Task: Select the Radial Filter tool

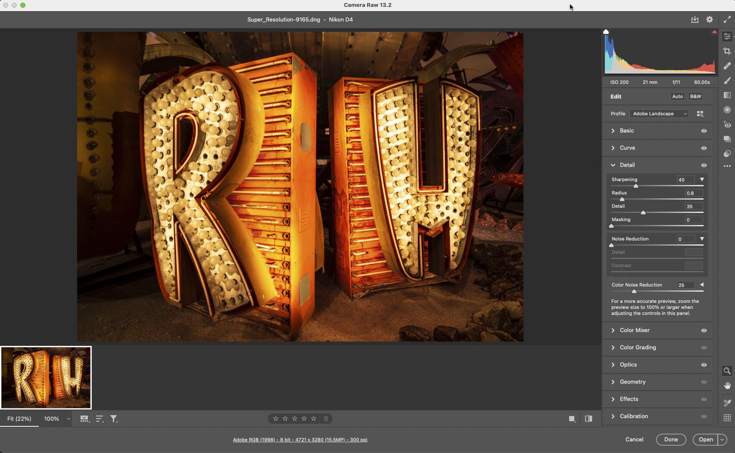Action: click(x=727, y=110)
